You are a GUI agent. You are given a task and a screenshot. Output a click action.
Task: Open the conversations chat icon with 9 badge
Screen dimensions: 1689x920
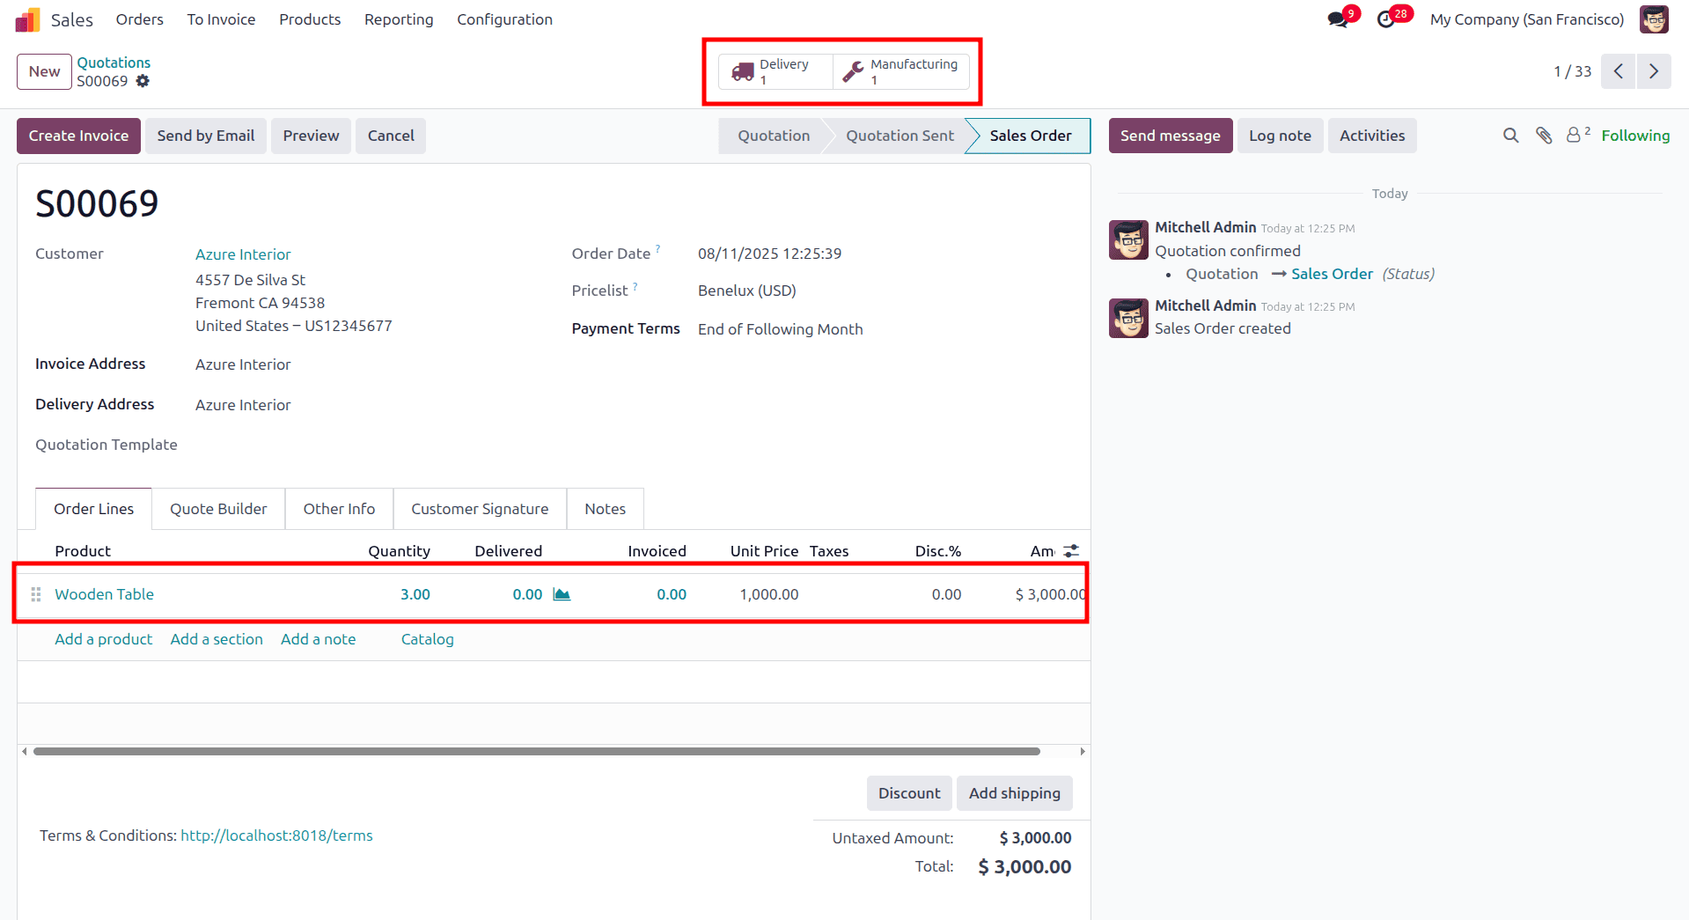[1339, 19]
